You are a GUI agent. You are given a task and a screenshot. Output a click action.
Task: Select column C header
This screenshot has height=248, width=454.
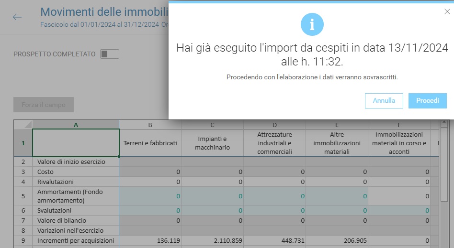click(212, 125)
